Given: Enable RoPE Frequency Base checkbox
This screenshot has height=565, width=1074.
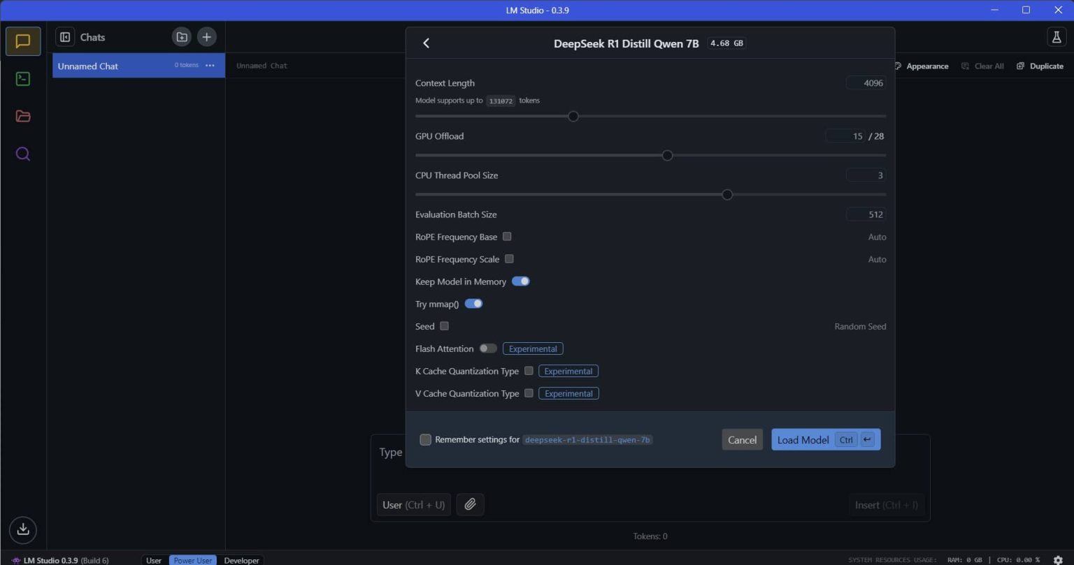Looking at the screenshot, I should [507, 237].
